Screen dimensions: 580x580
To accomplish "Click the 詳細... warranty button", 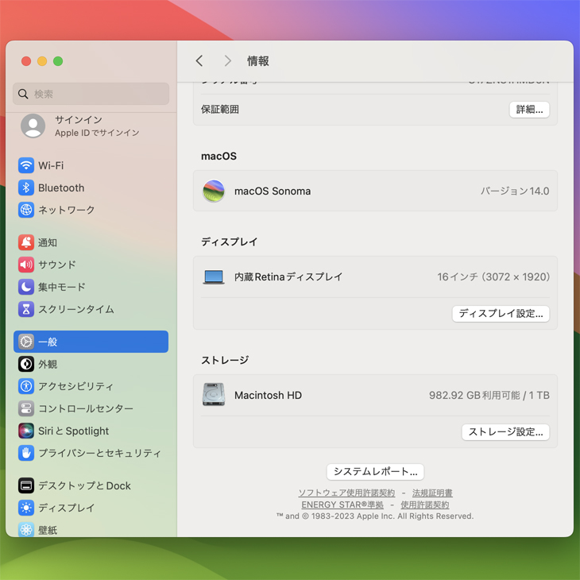I will 529,110.
